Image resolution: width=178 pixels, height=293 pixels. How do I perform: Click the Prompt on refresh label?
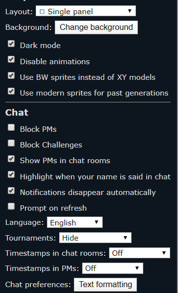tap(53, 208)
